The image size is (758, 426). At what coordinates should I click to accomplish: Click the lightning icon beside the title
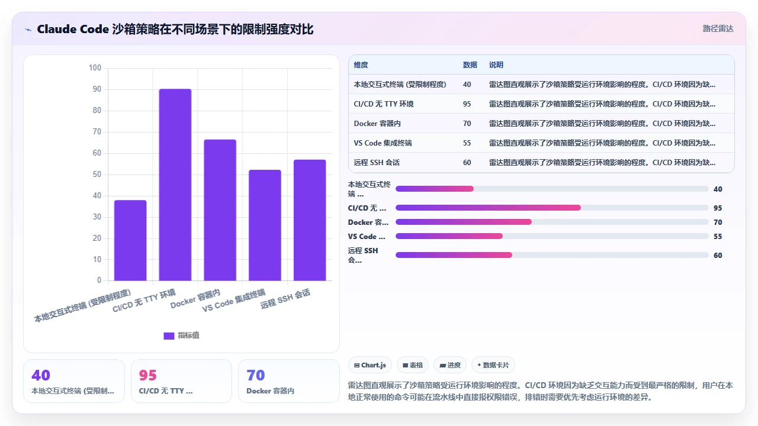28,29
